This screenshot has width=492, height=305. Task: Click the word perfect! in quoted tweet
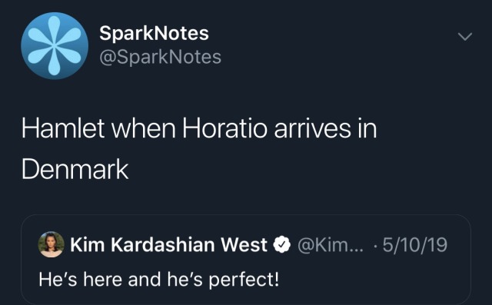point(244,280)
